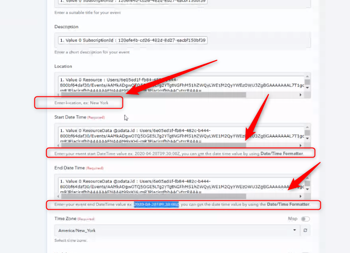Click Location field's horizontal scroll right arrow
This screenshot has height=253, width=350.
301,95
